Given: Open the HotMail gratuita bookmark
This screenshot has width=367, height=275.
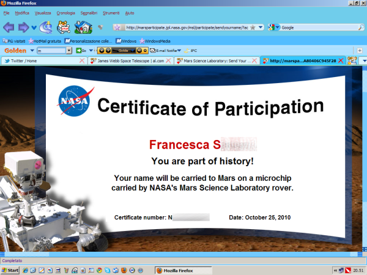Looking at the screenshot, I should click(x=45, y=41).
